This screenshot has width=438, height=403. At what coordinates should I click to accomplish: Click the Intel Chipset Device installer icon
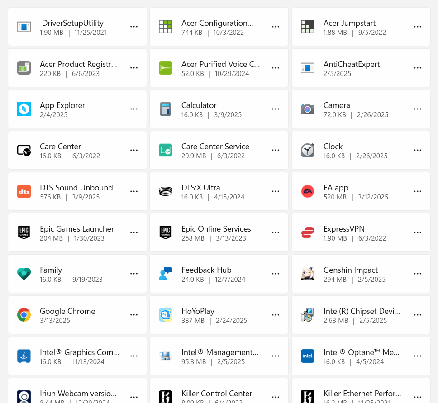tap(308, 315)
